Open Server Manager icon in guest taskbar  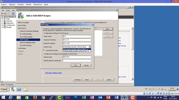[x=13, y=89]
